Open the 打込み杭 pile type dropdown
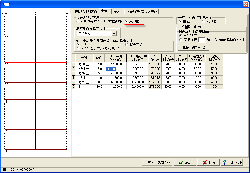Screen dimensions: 250x173 click(114, 34)
